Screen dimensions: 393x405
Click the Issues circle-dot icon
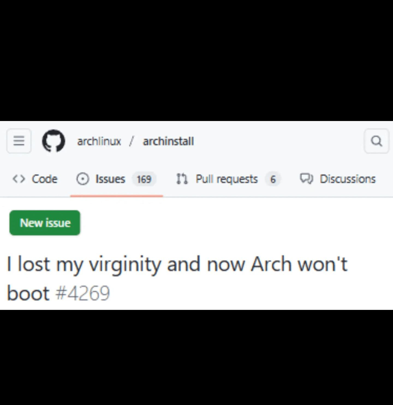[83, 179]
